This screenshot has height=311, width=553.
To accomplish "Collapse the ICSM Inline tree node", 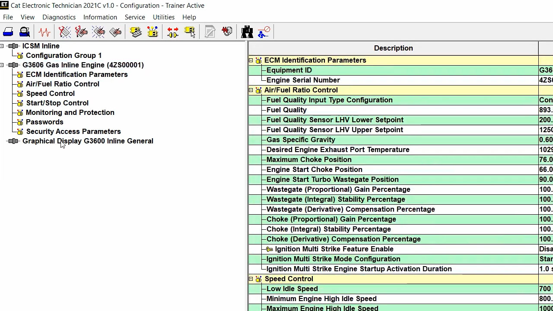I will pyautogui.click(x=2, y=46).
